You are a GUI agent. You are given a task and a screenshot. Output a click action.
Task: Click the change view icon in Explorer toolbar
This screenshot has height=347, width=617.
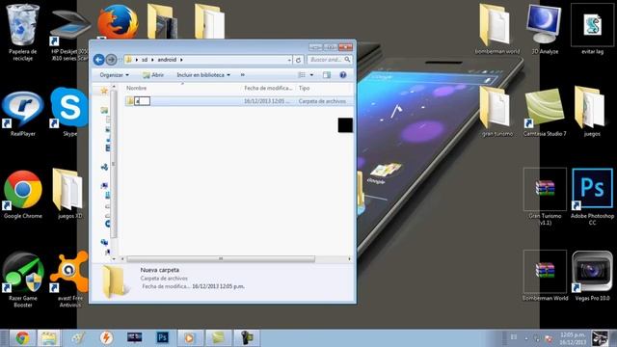point(302,75)
